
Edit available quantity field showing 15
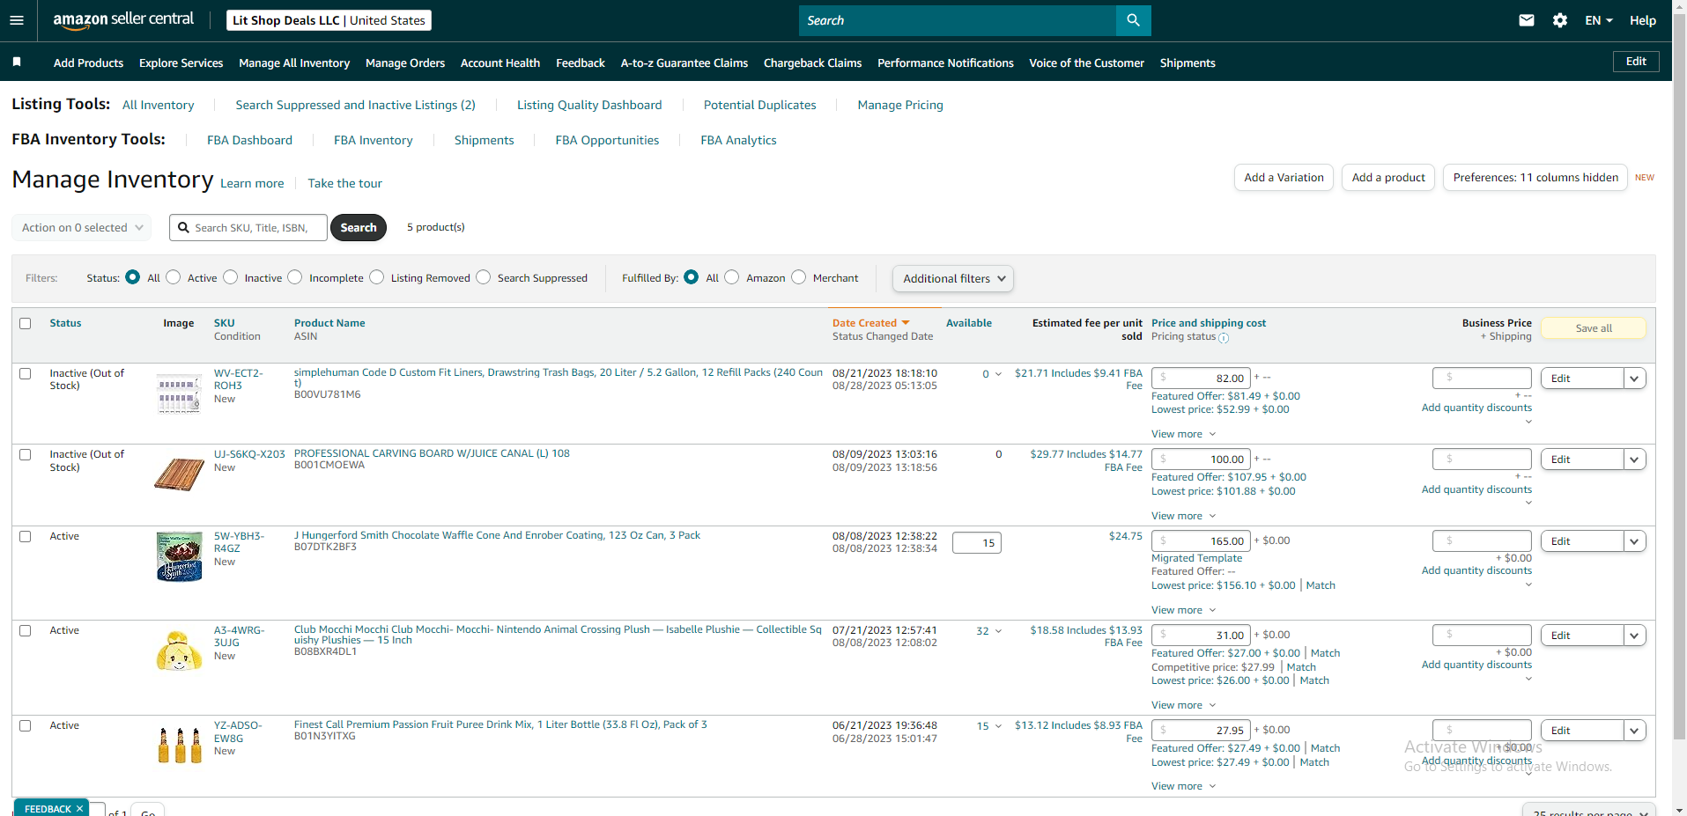(x=977, y=543)
